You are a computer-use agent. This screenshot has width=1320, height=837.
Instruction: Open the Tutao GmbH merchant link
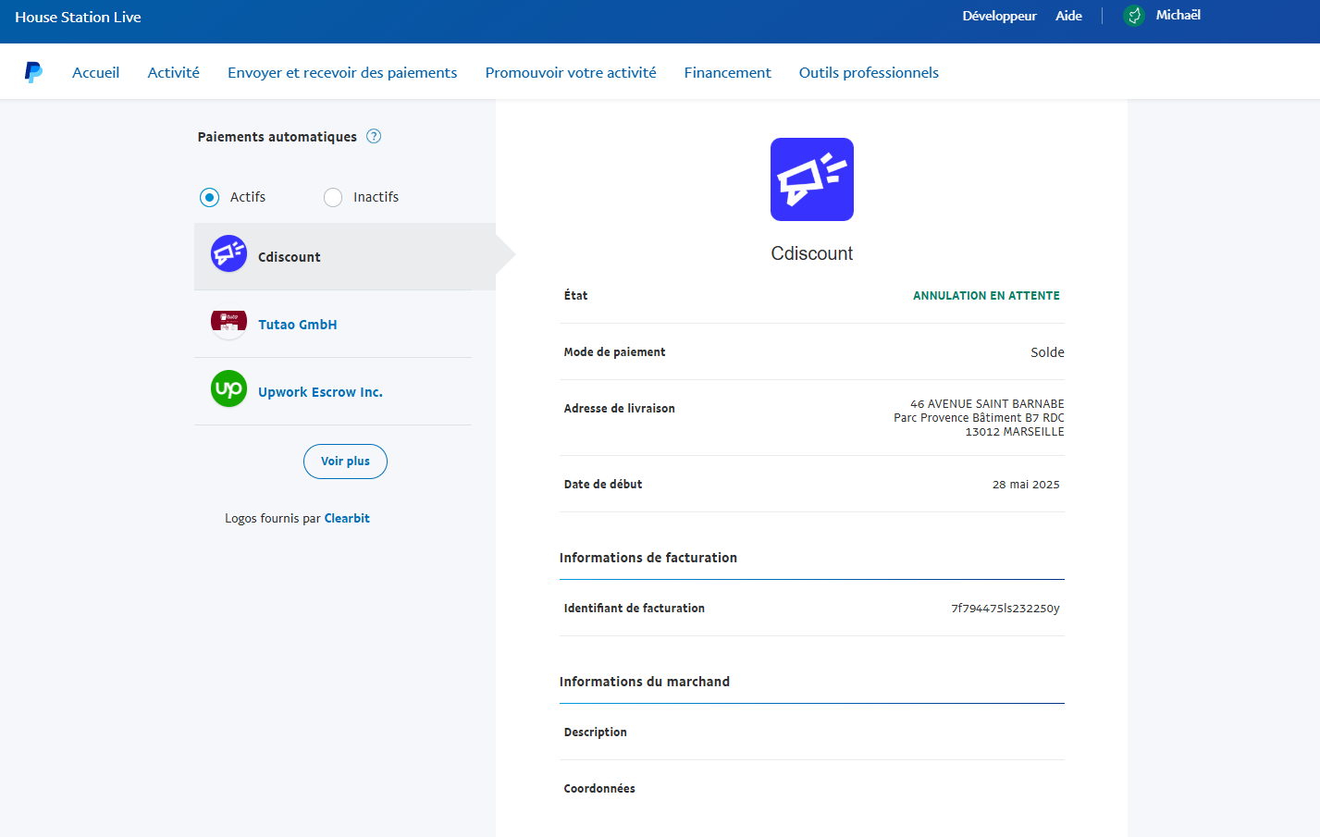(x=298, y=325)
